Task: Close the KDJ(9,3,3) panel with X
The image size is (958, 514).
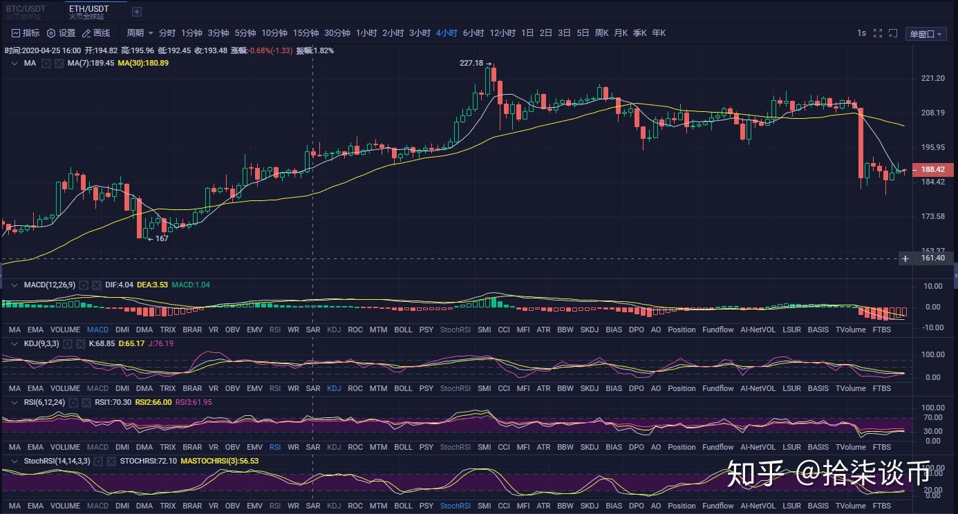Action: click(79, 343)
